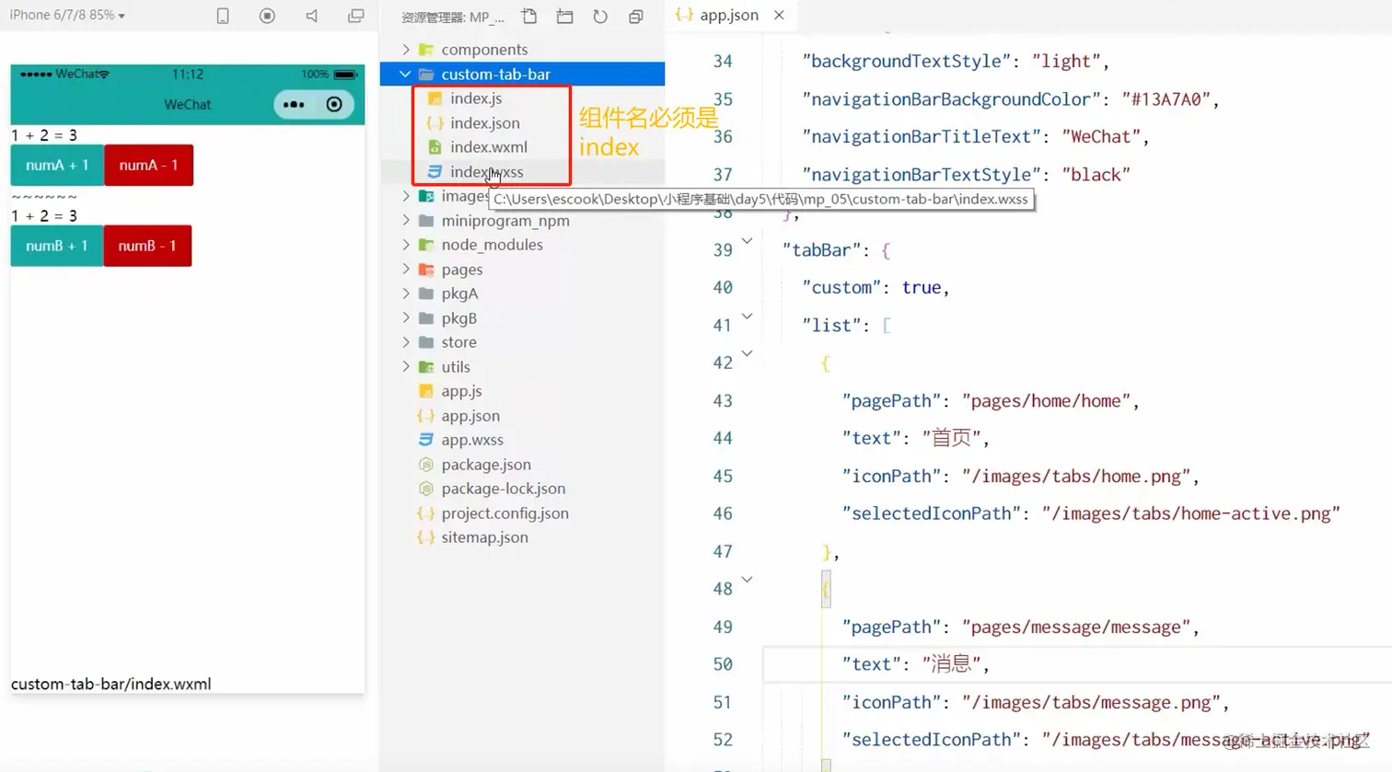1392x772 pixels.
Task: Click the navigationBarBackgroundColor value "#13A7A0"
Action: click(x=1166, y=99)
